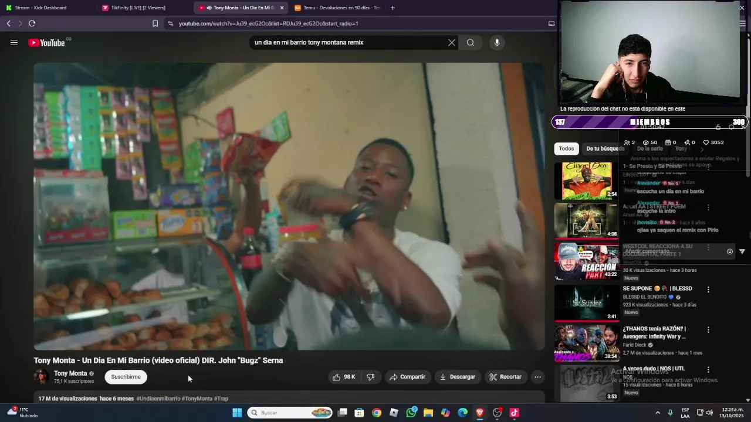Image resolution: width=751 pixels, height=422 pixels.
Task: Open File Explorer from the taskbar
Action: [x=428, y=413]
